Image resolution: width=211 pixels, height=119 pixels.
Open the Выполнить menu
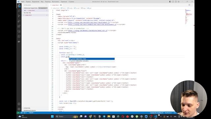pos(55,2)
